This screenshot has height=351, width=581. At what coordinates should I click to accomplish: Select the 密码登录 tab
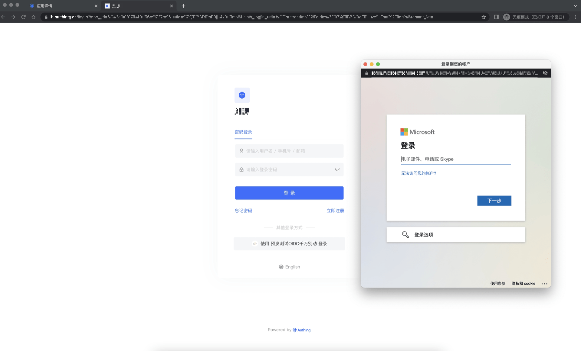click(x=243, y=132)
